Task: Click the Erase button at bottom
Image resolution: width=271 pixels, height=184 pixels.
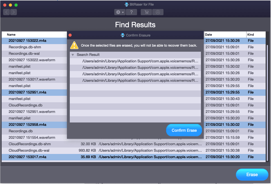Action: (252, 174)
